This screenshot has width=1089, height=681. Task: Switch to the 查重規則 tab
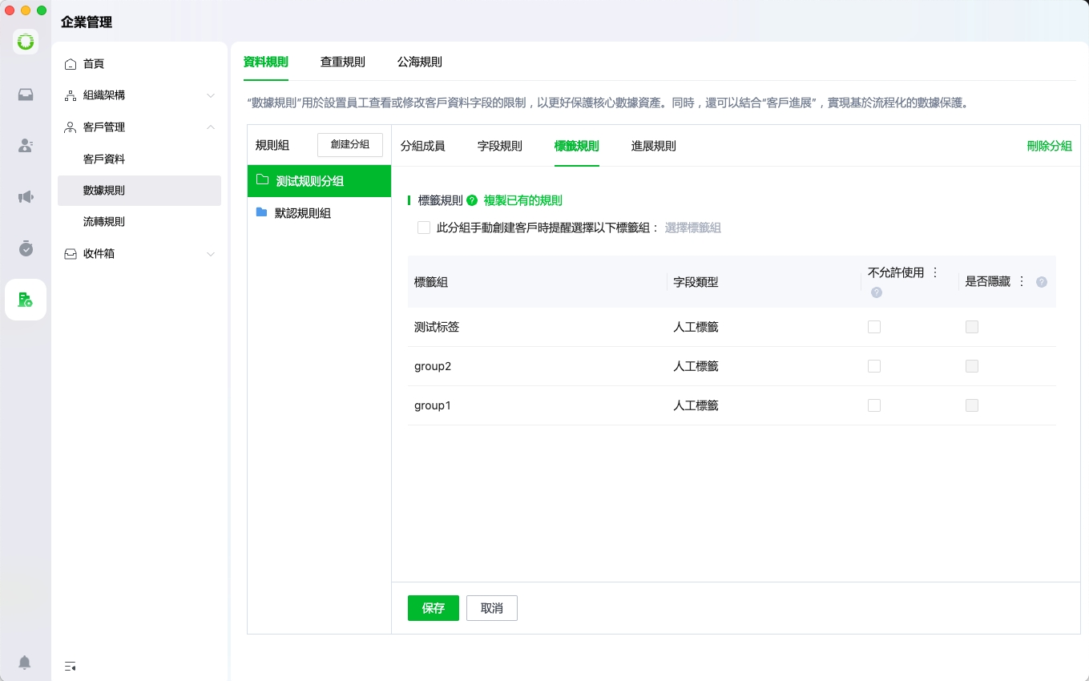tap(343, 62)
